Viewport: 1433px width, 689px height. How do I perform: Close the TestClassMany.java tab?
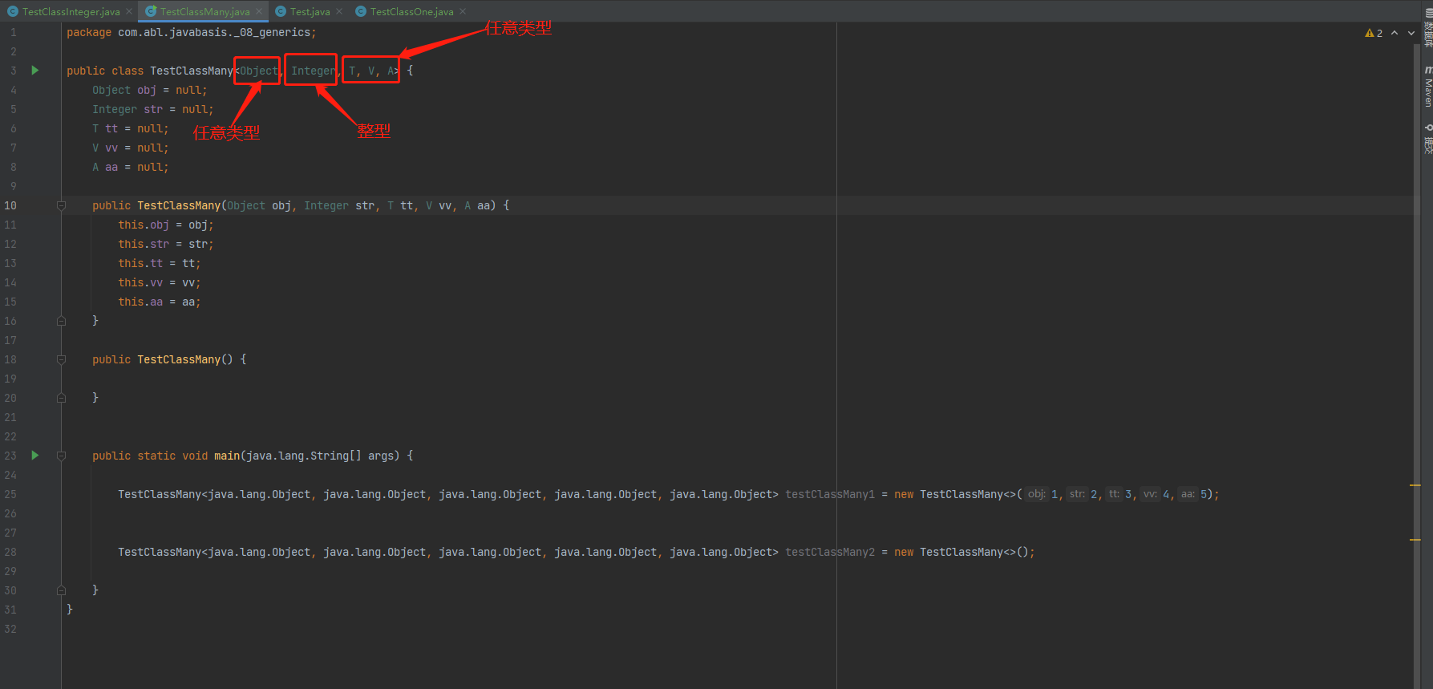[259, 11]
